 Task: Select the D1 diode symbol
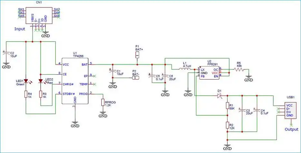(219, 95)
